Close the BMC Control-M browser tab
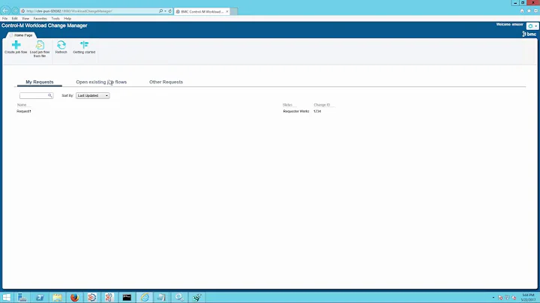Image resolution: width=540 pixels, height=303 pixels. pyautogui.click(x=227, y=11)
